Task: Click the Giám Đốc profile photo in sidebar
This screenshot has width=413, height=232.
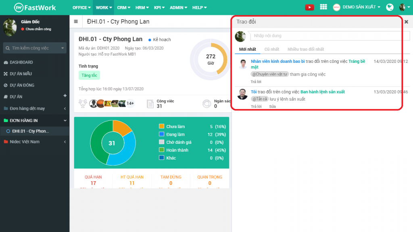Action: pyautogui.click(x=10, y=27)
